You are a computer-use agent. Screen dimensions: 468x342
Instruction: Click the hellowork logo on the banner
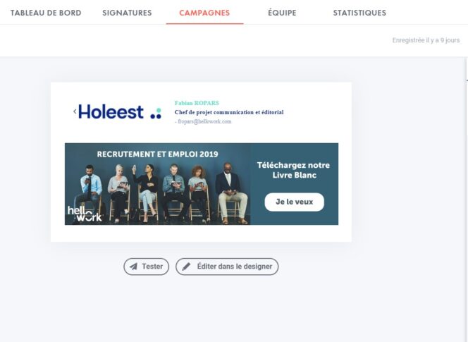tap(84, 213)
